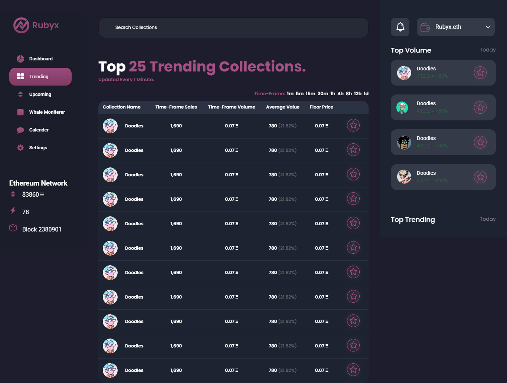The height and width of the screenshot is (383, 507).
Task: Star the top Doodles entry under Top Volume
Action: pos(480,73)
